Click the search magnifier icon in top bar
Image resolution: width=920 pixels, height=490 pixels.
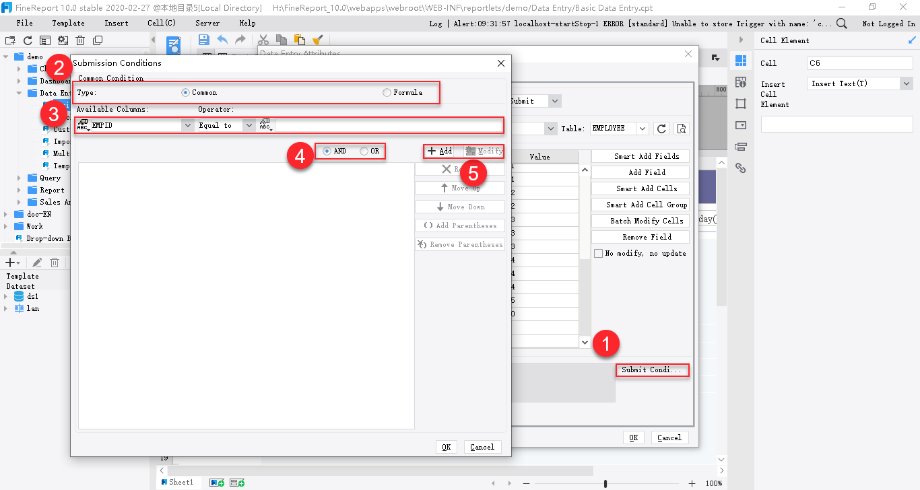(842, 24)
